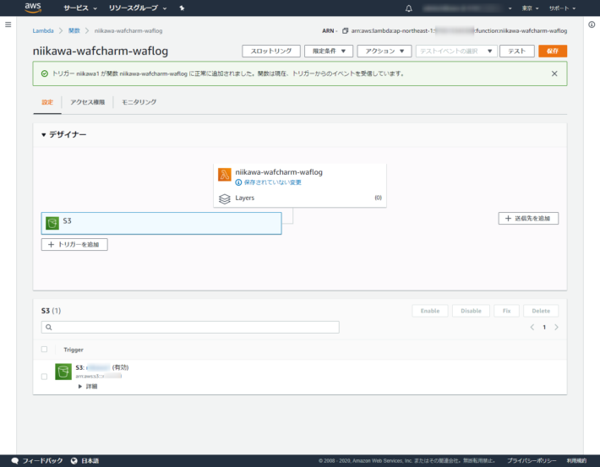Screen dimensions: 600x467
Task: Open the hamburger side navigation menu
Action: click(x=8, y=25)
